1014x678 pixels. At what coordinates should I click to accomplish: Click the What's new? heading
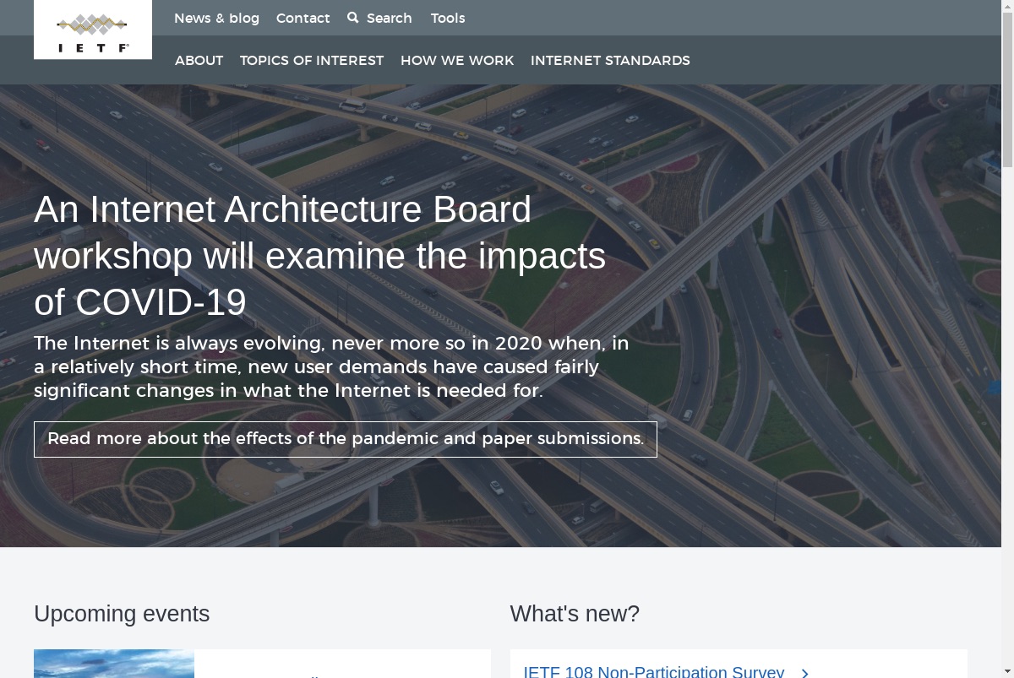click(575, 614)
